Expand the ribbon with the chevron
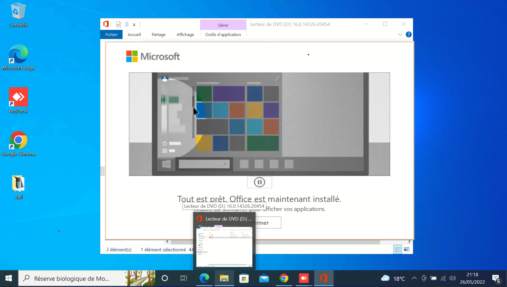The image size is (507, 287). tap(400, 34)
